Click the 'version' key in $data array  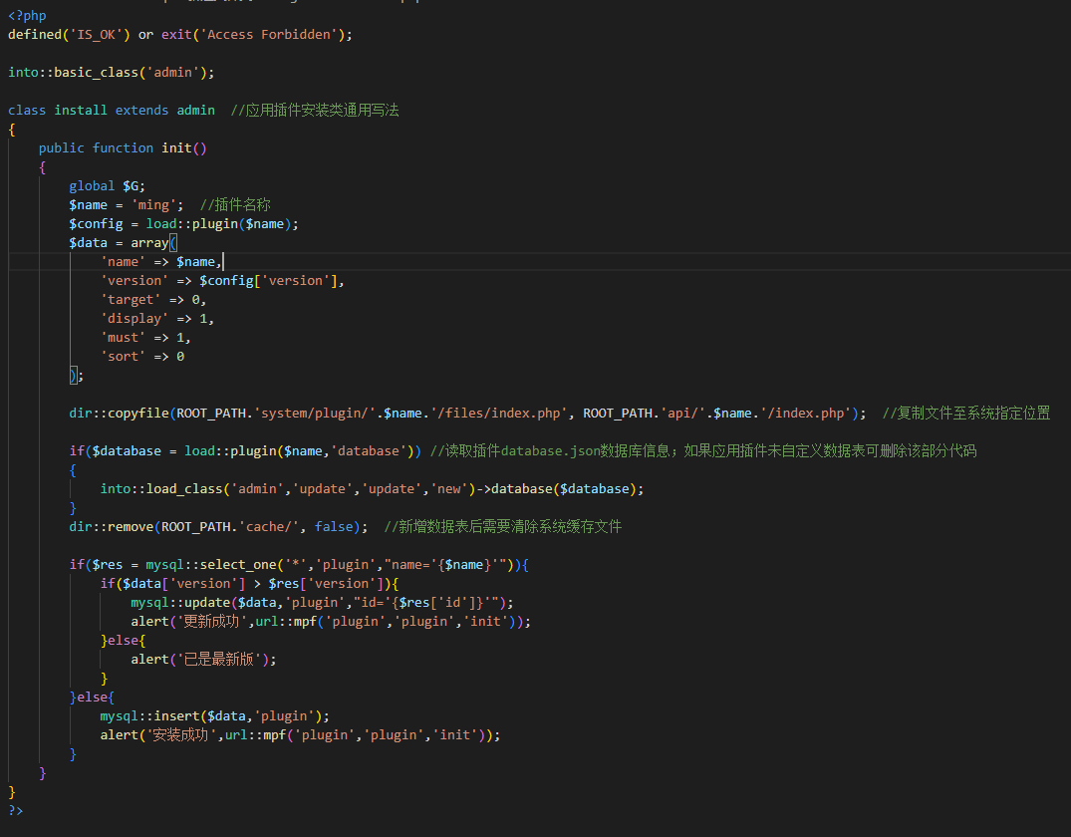[134, 281]
